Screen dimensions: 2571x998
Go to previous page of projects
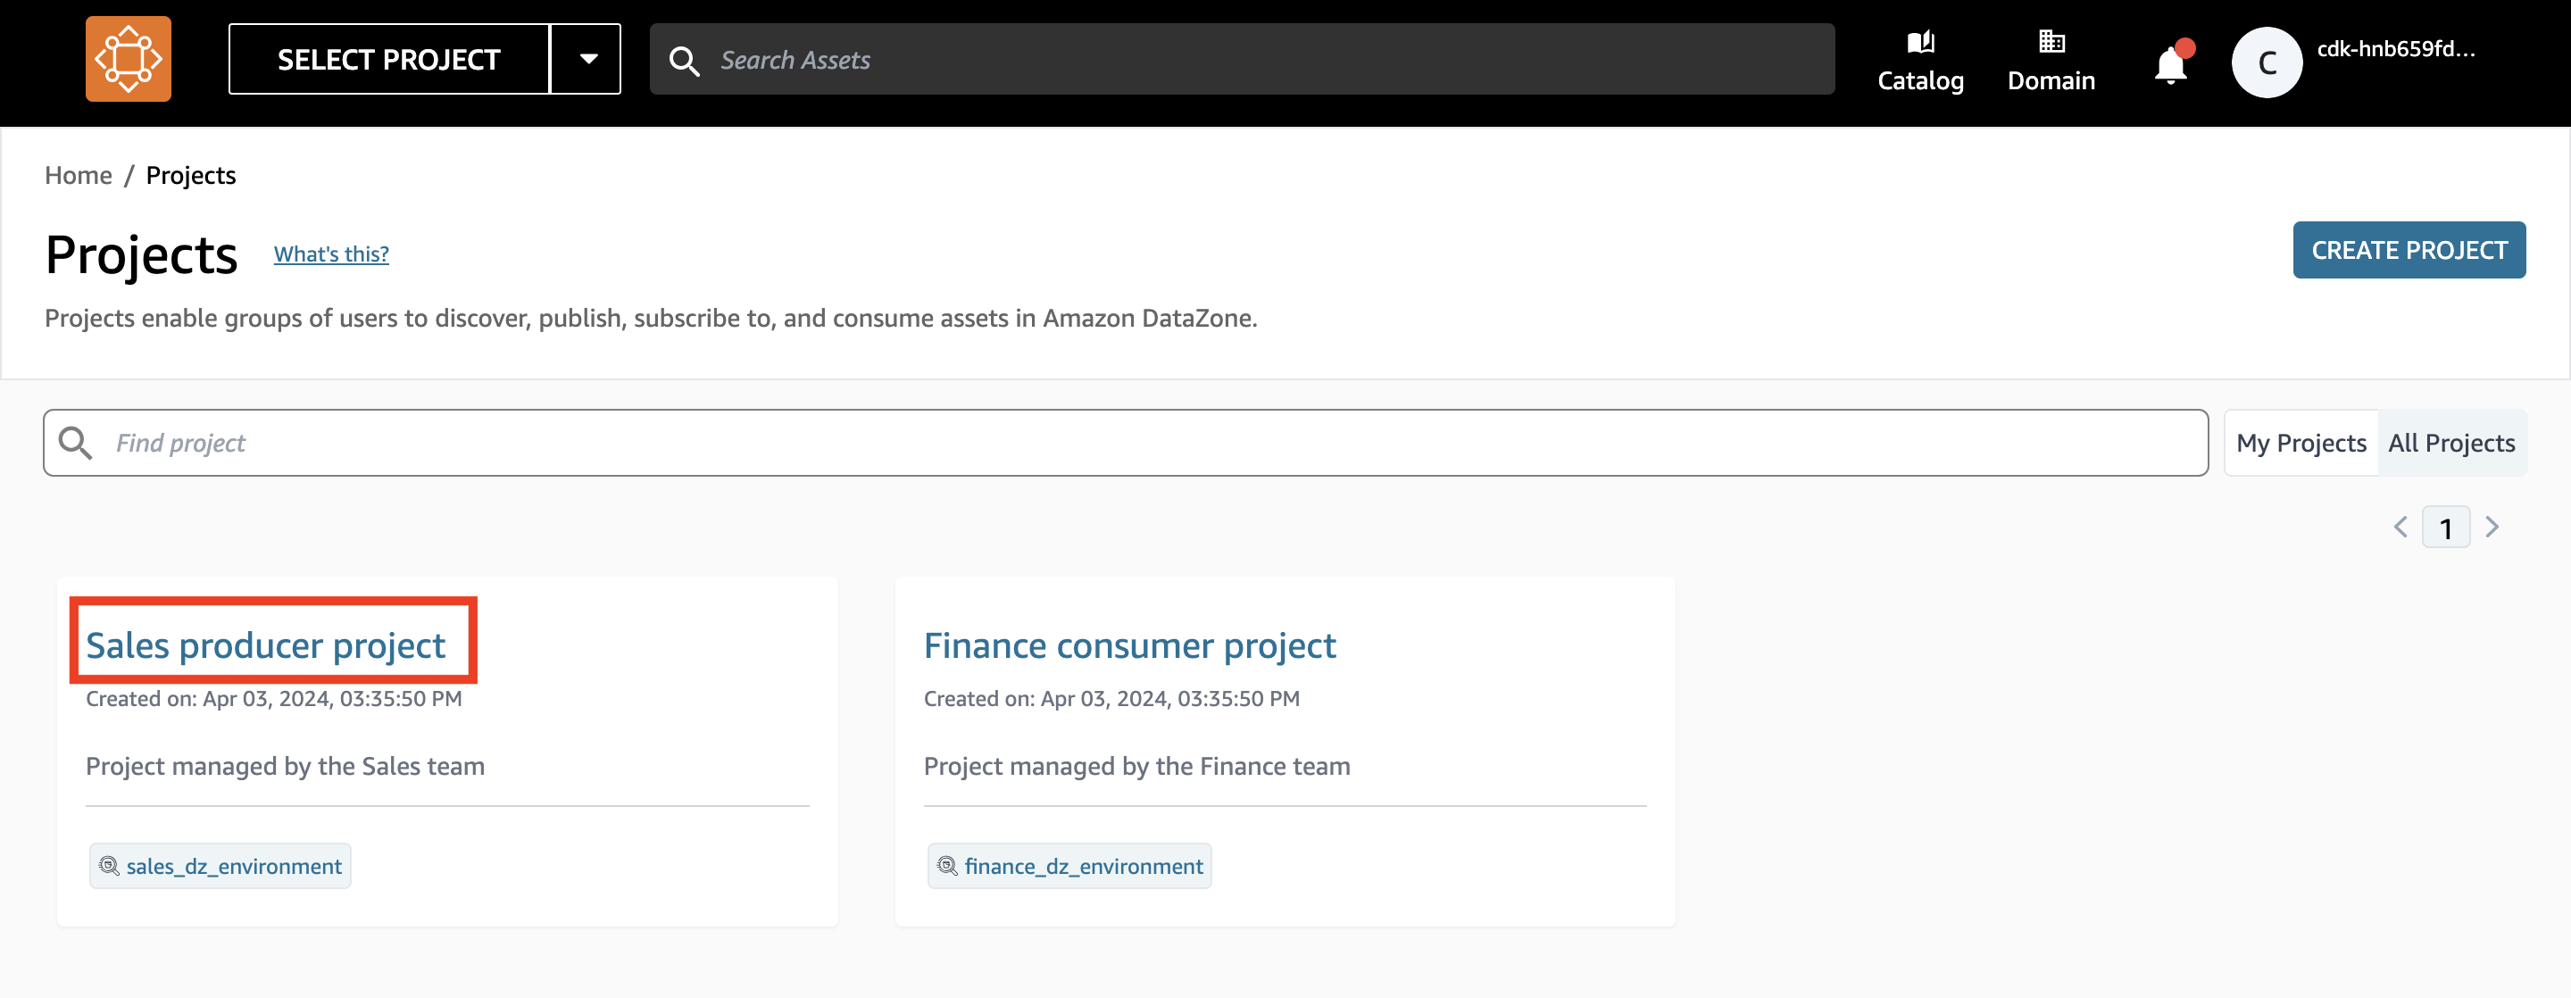pos(2400,527)
